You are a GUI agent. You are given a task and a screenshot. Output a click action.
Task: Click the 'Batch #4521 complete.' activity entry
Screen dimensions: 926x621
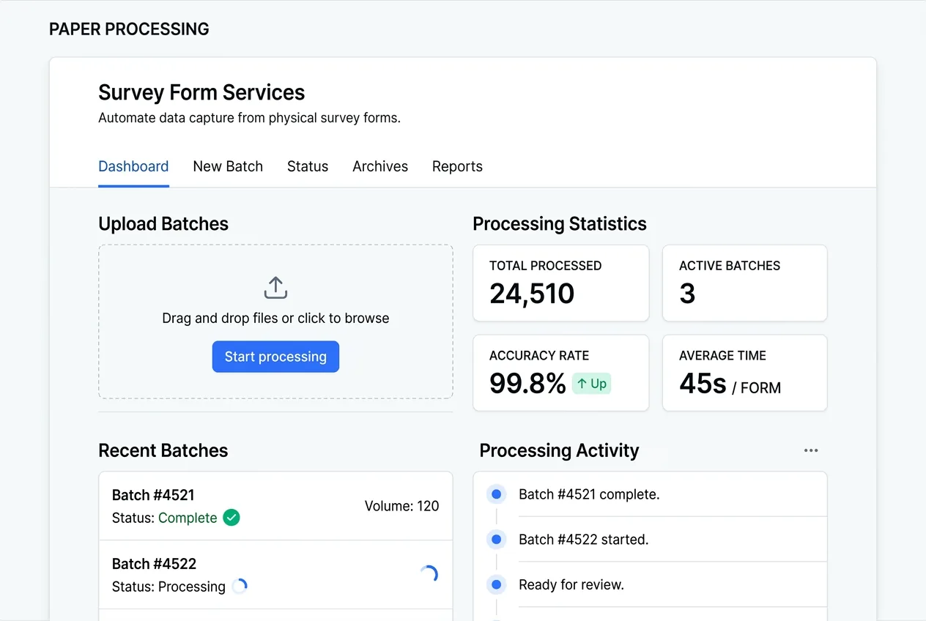click(x=589, y=494)
